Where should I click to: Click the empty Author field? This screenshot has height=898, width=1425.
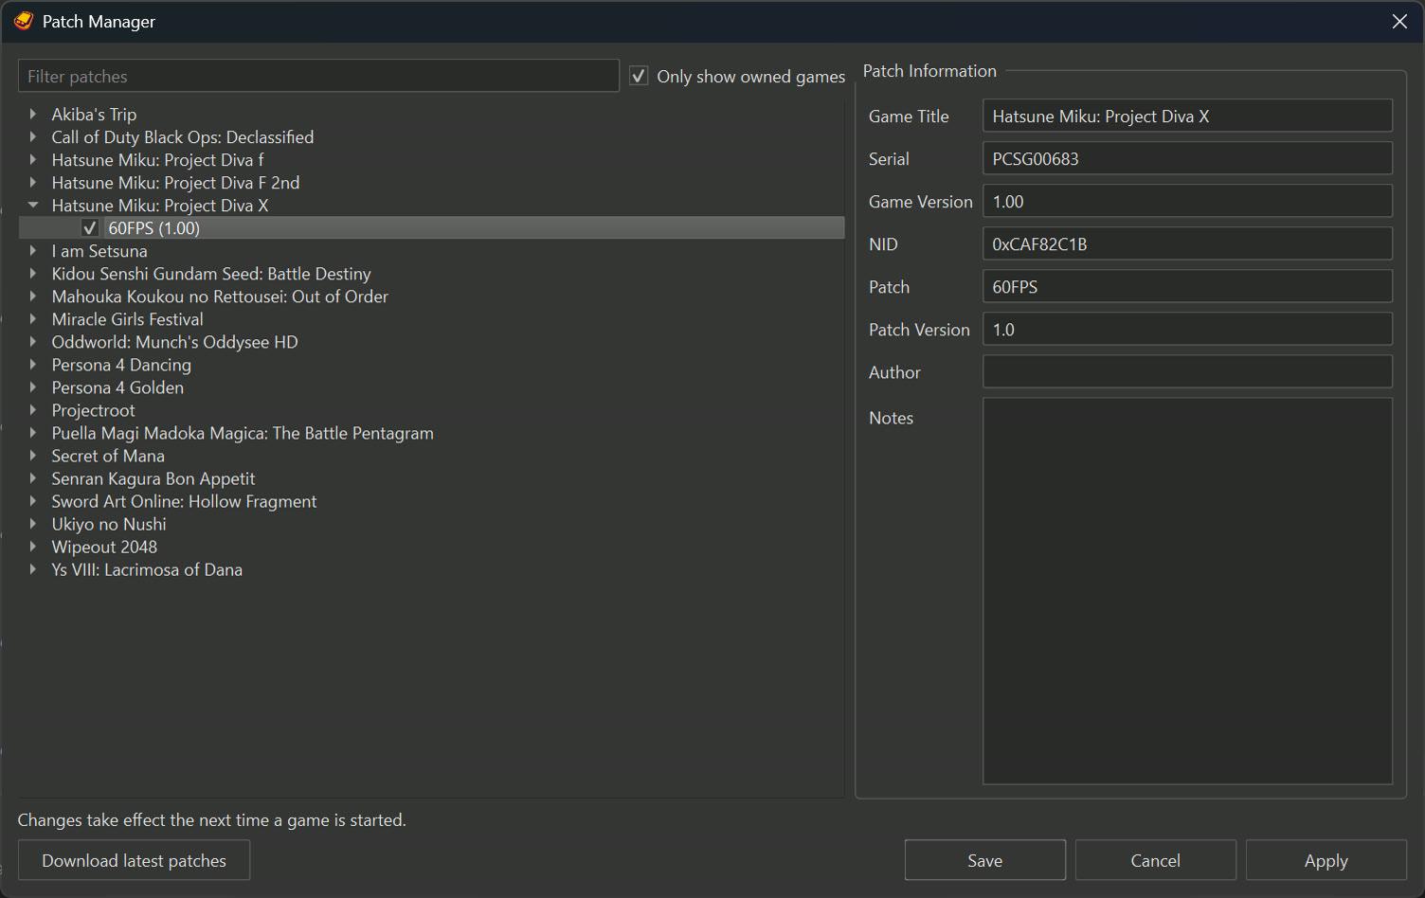pyautogui.click(x=1187, y=371)
